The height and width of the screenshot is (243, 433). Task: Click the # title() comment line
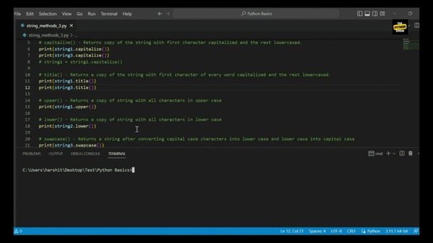tap(185, 75)
